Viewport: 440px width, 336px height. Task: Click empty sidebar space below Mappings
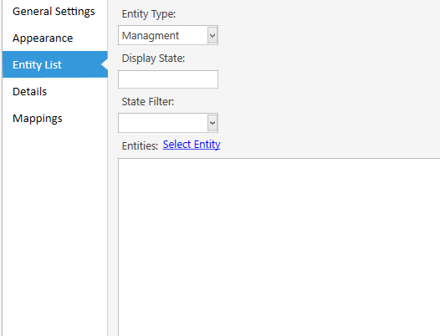pyautogui.click(x=55, y=224)
